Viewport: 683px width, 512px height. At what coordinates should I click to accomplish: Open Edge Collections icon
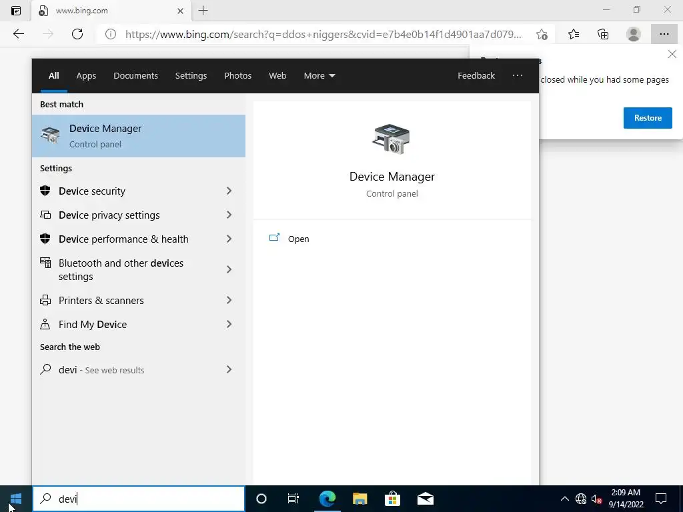(x=603, y=34)
